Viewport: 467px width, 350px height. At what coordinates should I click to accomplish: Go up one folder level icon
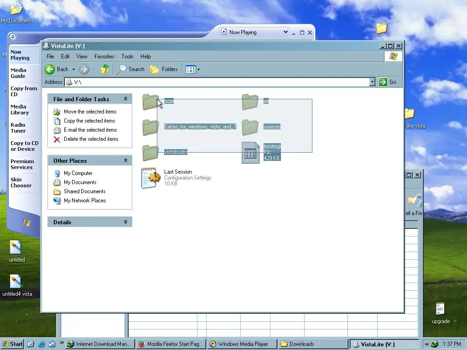coord(105,69)
